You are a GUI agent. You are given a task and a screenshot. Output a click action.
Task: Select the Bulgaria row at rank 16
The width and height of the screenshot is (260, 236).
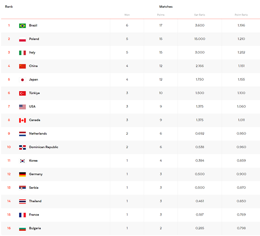coord(130,228)
